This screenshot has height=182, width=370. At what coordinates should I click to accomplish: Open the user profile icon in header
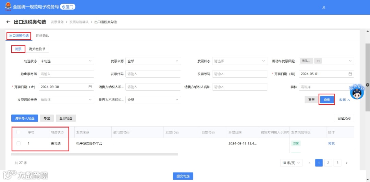click(x=324, y=8)
